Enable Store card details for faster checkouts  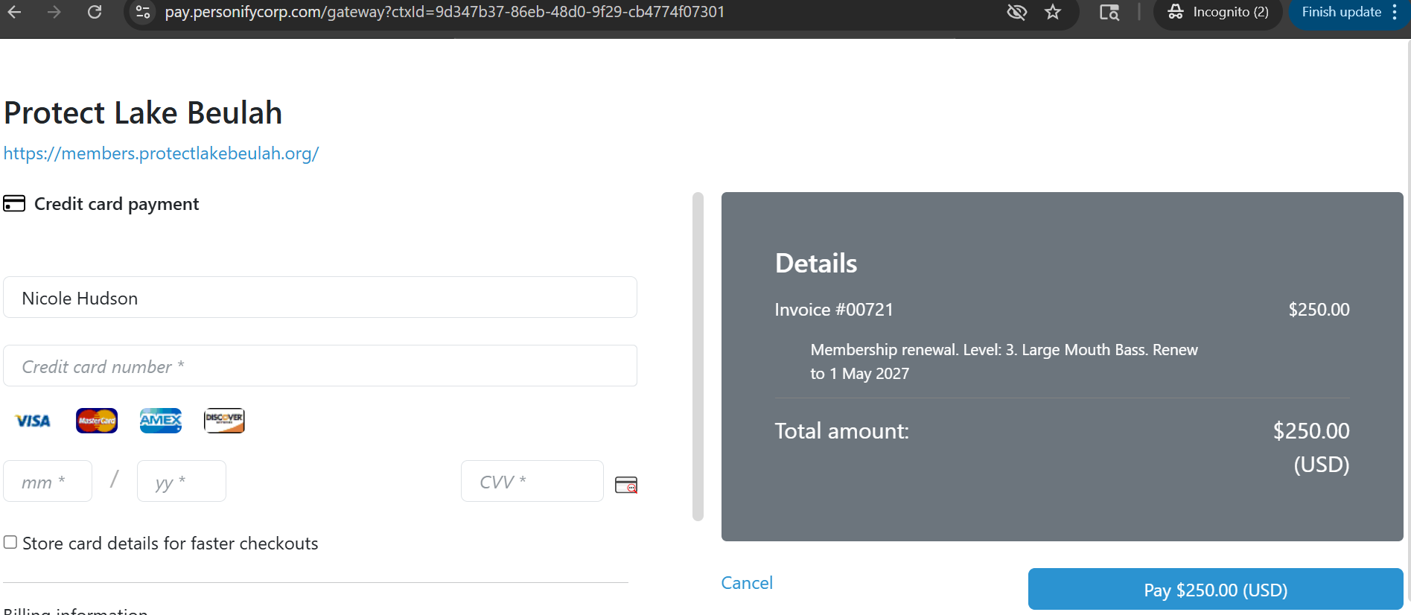(x=10, y=542)
